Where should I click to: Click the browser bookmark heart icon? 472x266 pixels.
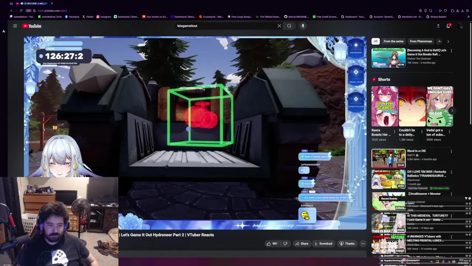445,11
